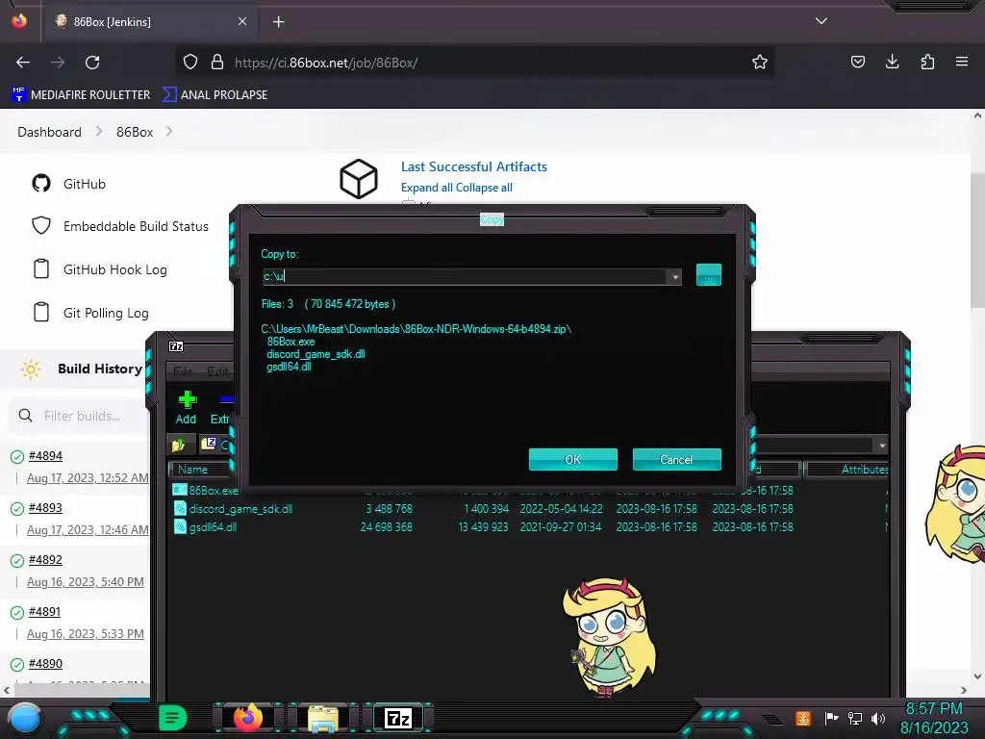Screen dimensions: 985x739
Task: Click the Aug 17, 2023, 12:52 AM timestamp
Action: (88, 478)
